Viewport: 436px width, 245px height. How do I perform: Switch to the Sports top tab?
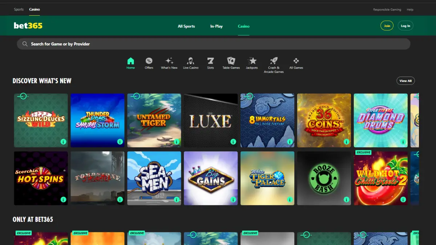click(x=19, y=9)
